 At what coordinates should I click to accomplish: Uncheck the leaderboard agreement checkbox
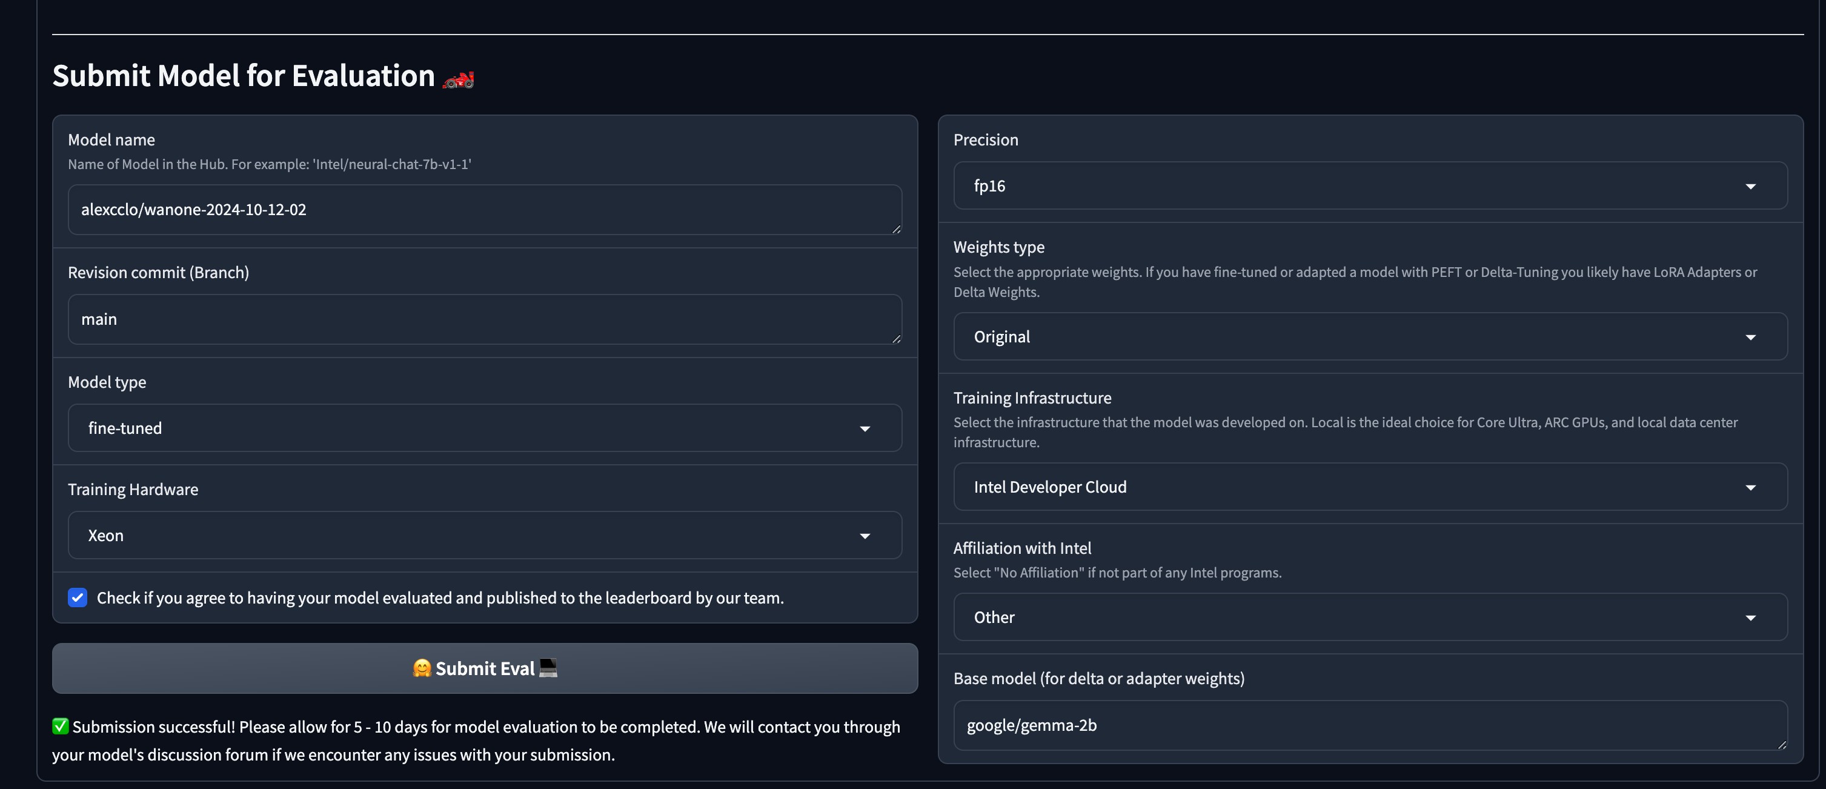78,598
